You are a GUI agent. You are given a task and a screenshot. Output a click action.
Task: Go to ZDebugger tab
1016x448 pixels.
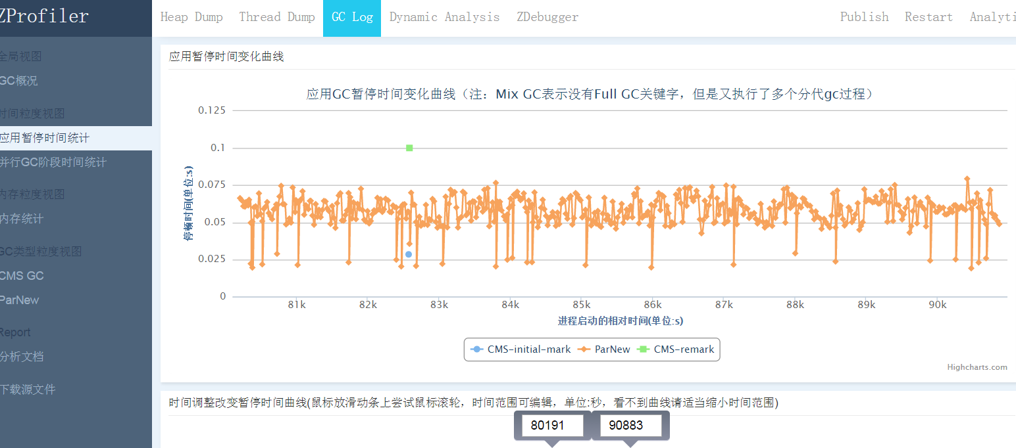[547, 17]
